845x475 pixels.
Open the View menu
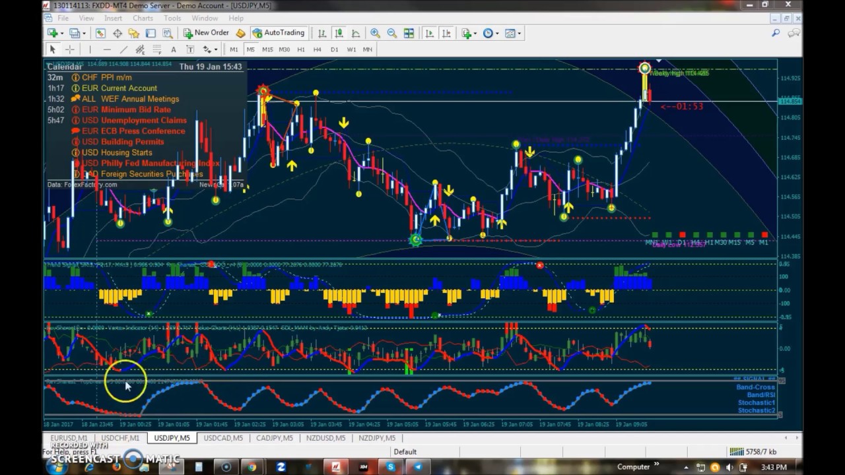pyautogui.click(x=86, y=18)
